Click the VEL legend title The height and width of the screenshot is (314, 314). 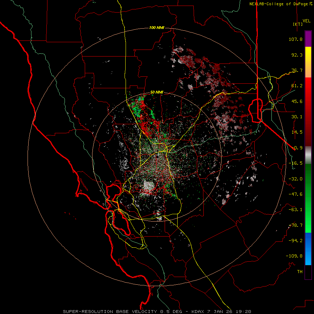[306, 21]
